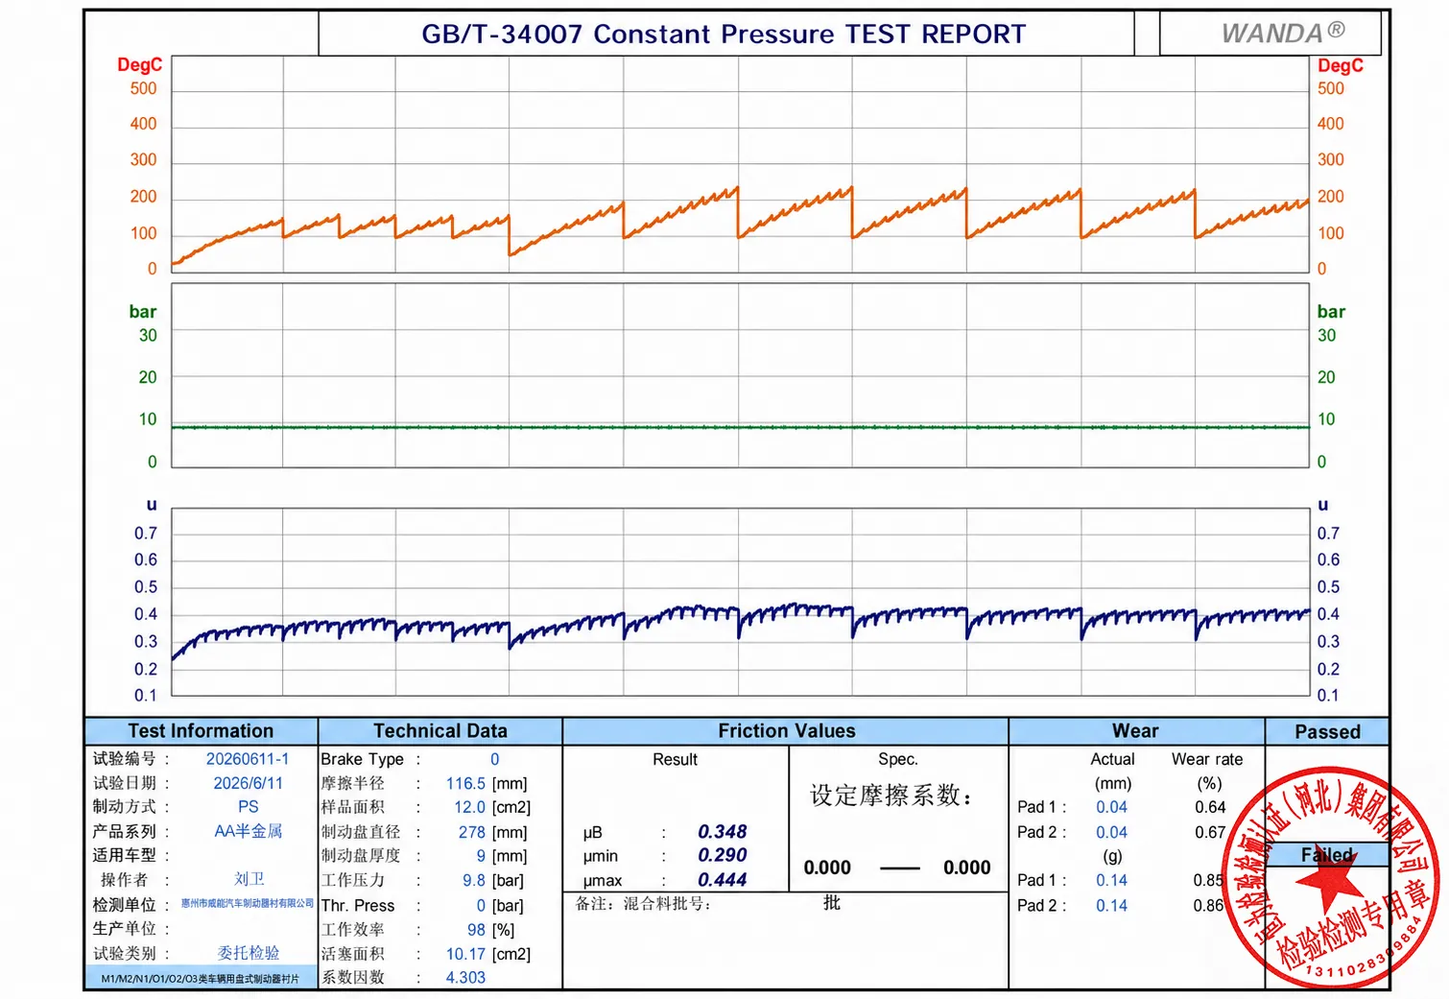This screenshot has width=1449, height=999.
Task: Click the blue friction coefficient chart
Action: pos(741,602)
